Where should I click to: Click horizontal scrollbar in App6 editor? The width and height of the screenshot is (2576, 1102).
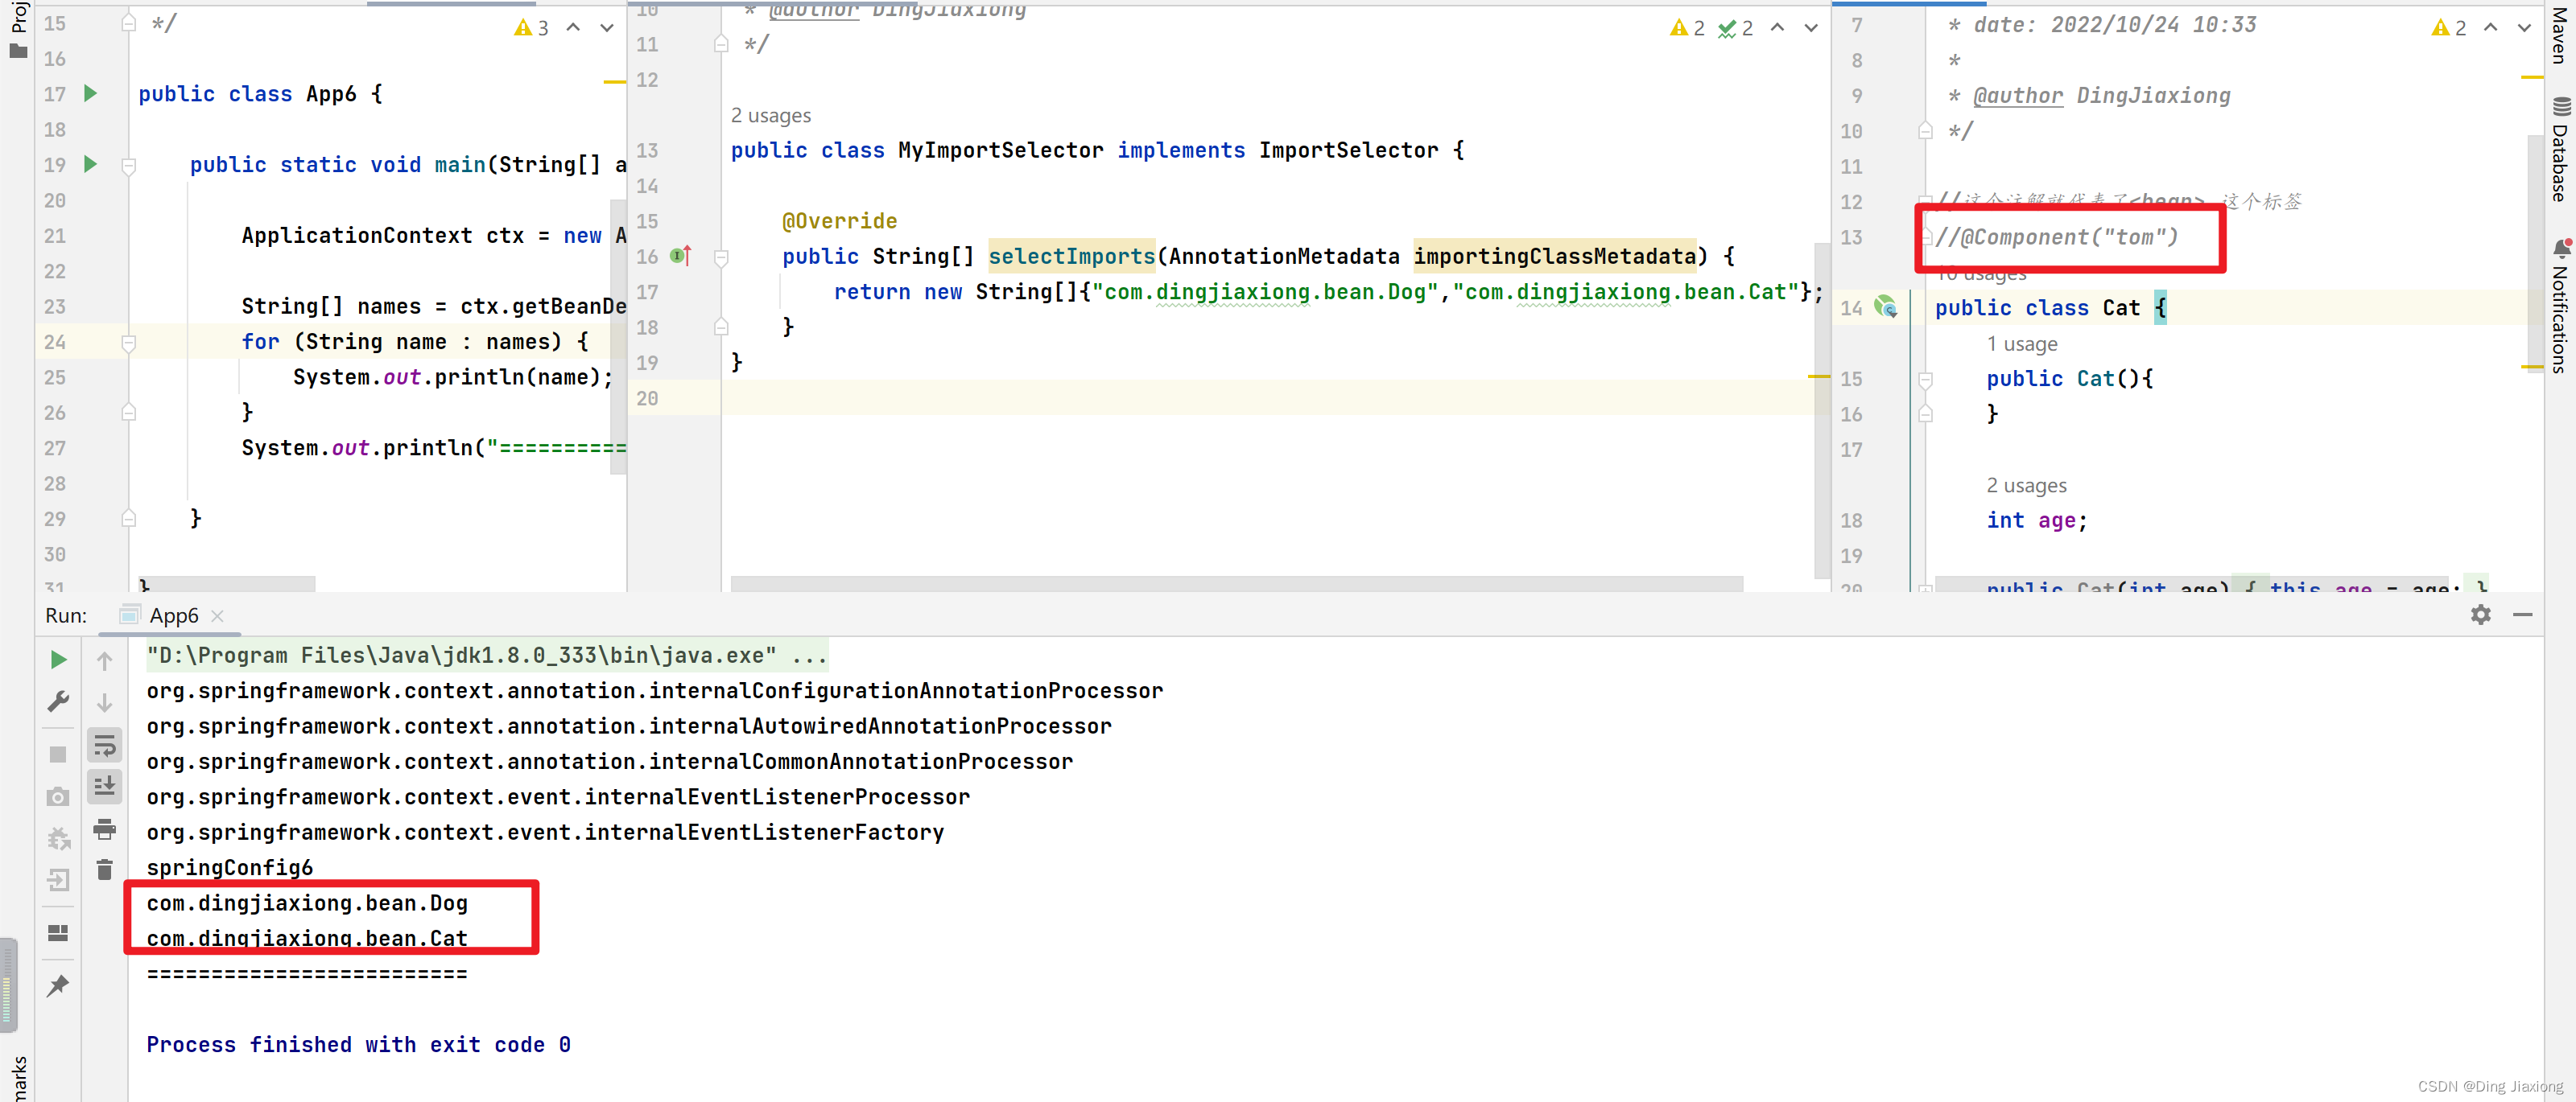tap(227, 583)
